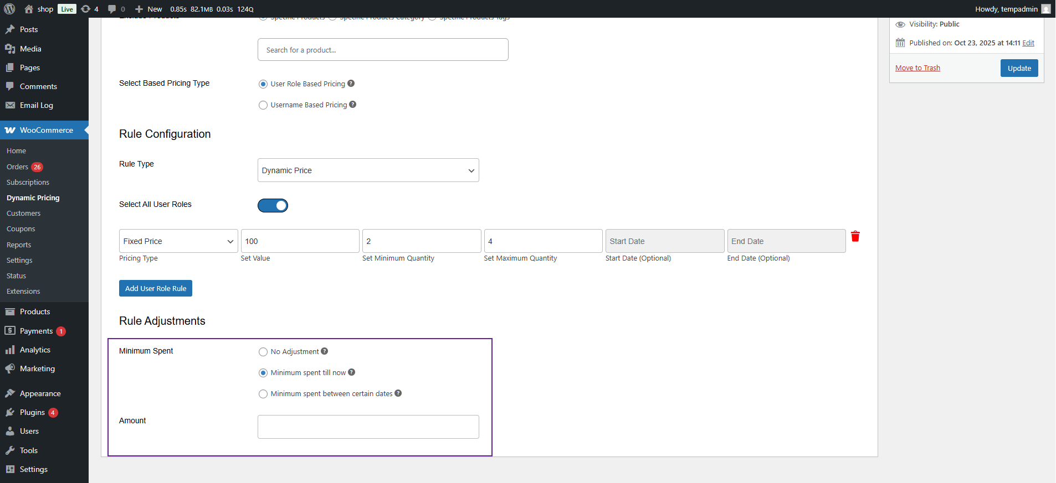
Task: Click help icon next to Username Based Pricing
Action: (353, 105)
